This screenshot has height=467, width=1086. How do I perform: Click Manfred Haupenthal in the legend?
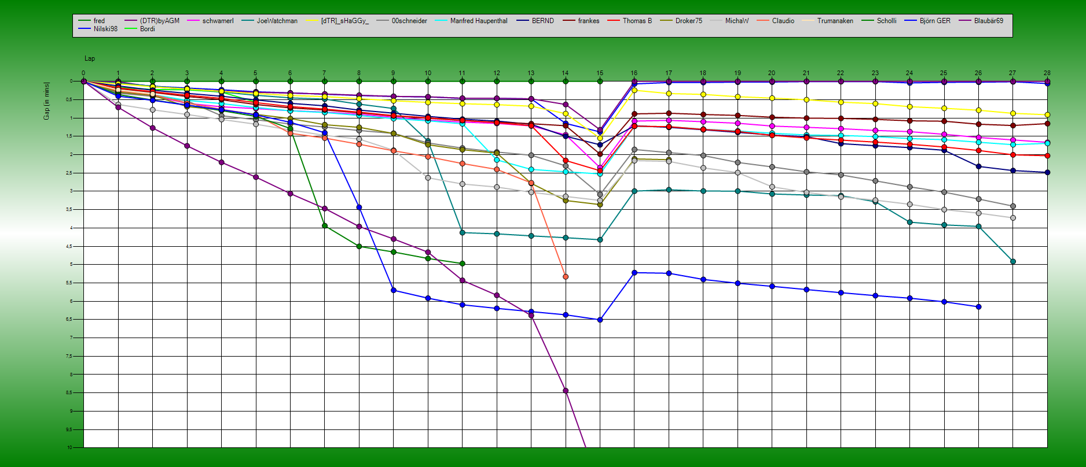point(471,21)
